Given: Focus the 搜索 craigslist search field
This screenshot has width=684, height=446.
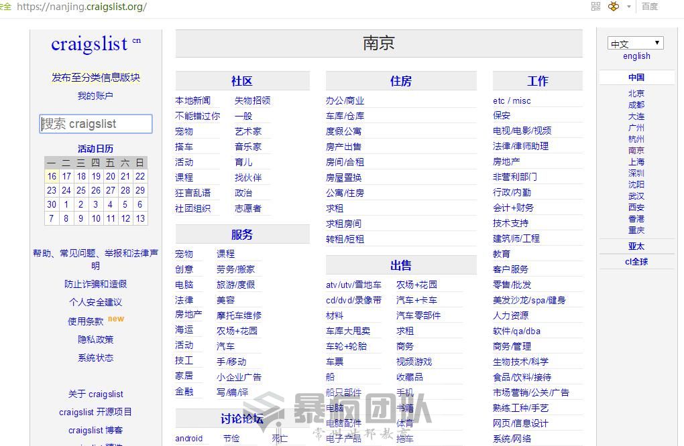Looking at the screenshot, I should coord(96,124).
